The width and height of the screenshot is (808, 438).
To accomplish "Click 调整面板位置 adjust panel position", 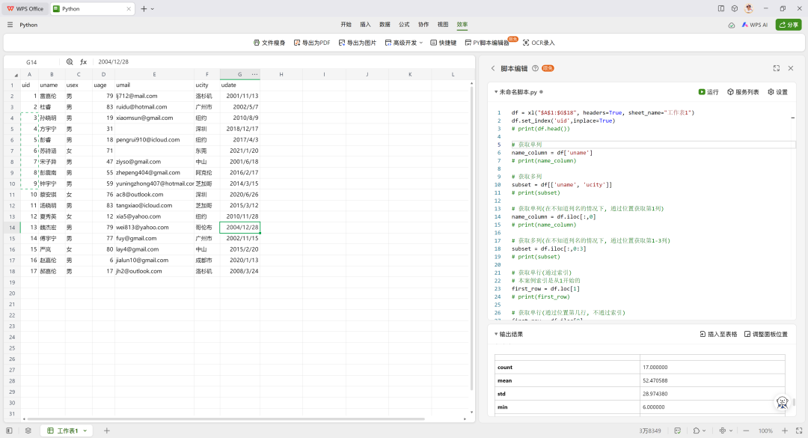I will [x=765, y=334].
